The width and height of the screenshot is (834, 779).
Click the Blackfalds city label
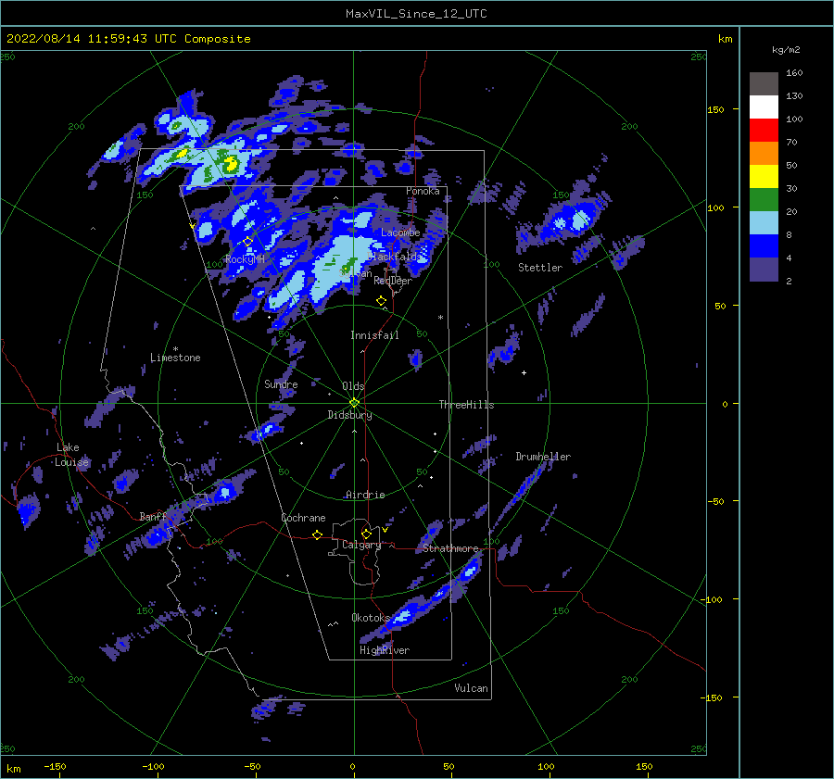tap(394, 257)
